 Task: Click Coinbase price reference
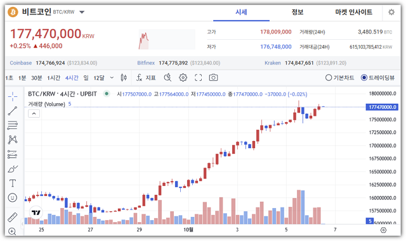pos(53,63)
